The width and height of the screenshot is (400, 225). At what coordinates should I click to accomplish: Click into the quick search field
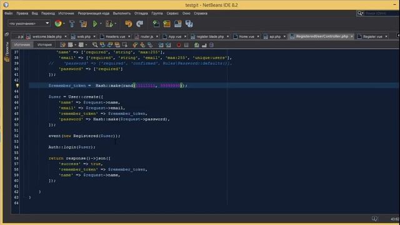click(x=382, y=13)
